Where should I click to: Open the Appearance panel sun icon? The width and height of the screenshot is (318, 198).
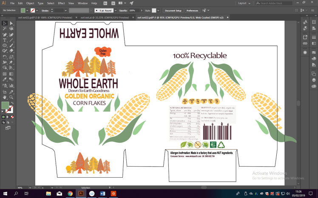305,53
